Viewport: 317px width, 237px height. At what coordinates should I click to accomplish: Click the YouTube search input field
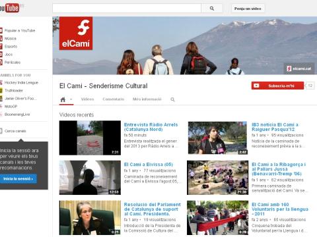coord(127,9)
